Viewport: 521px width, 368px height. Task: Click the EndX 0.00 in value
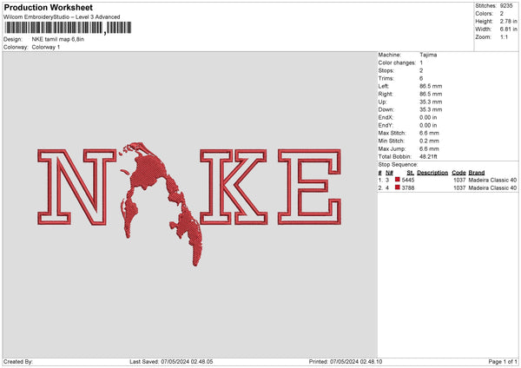(x=428, y=117)
